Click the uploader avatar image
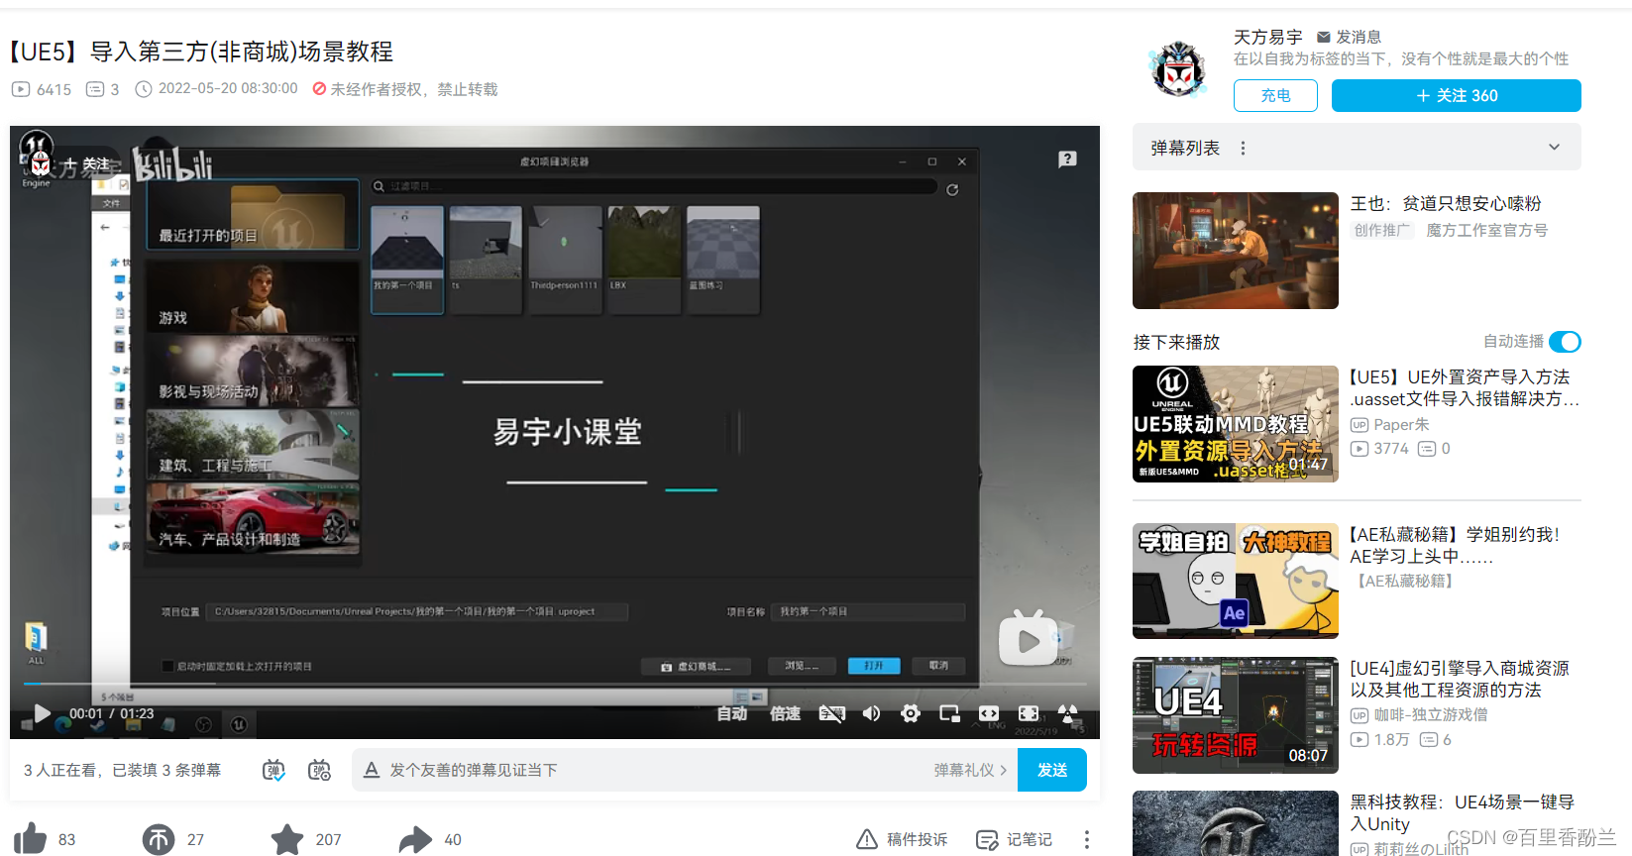Screen dimensions: 1632x856 (x=1178, y=69)
